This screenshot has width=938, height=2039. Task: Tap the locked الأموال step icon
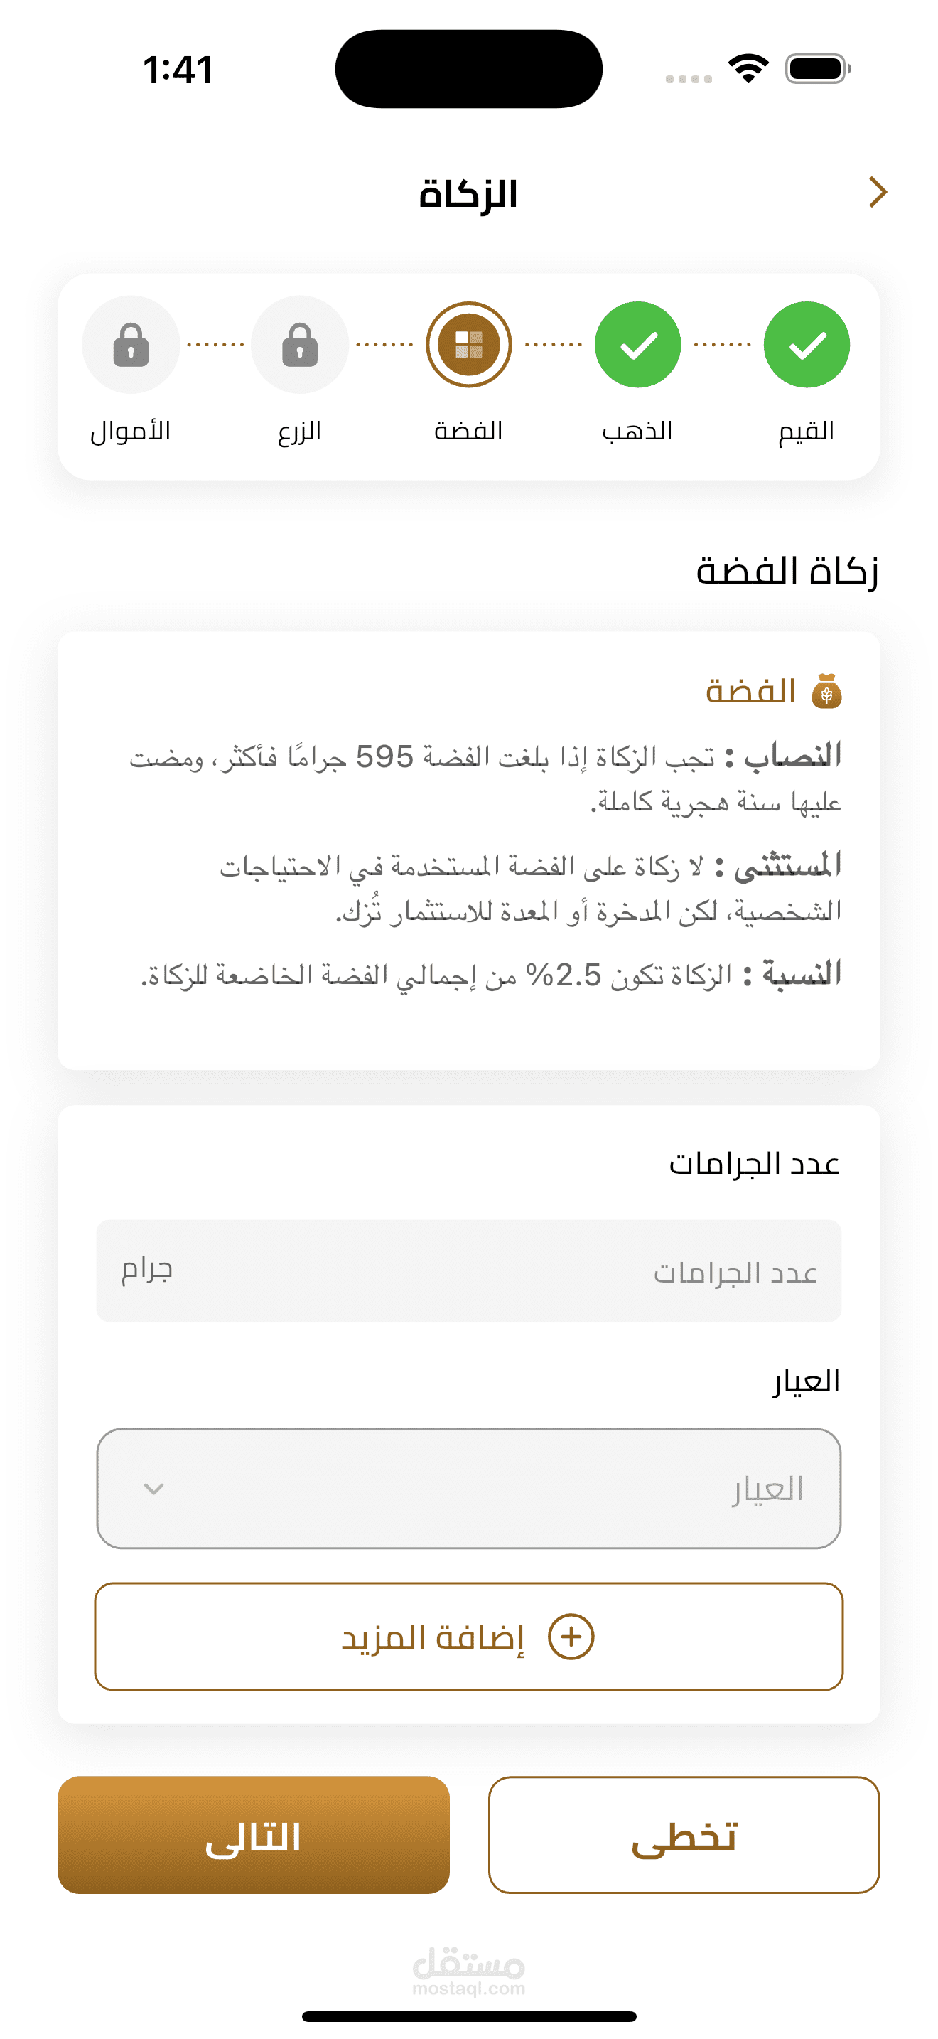131,344
